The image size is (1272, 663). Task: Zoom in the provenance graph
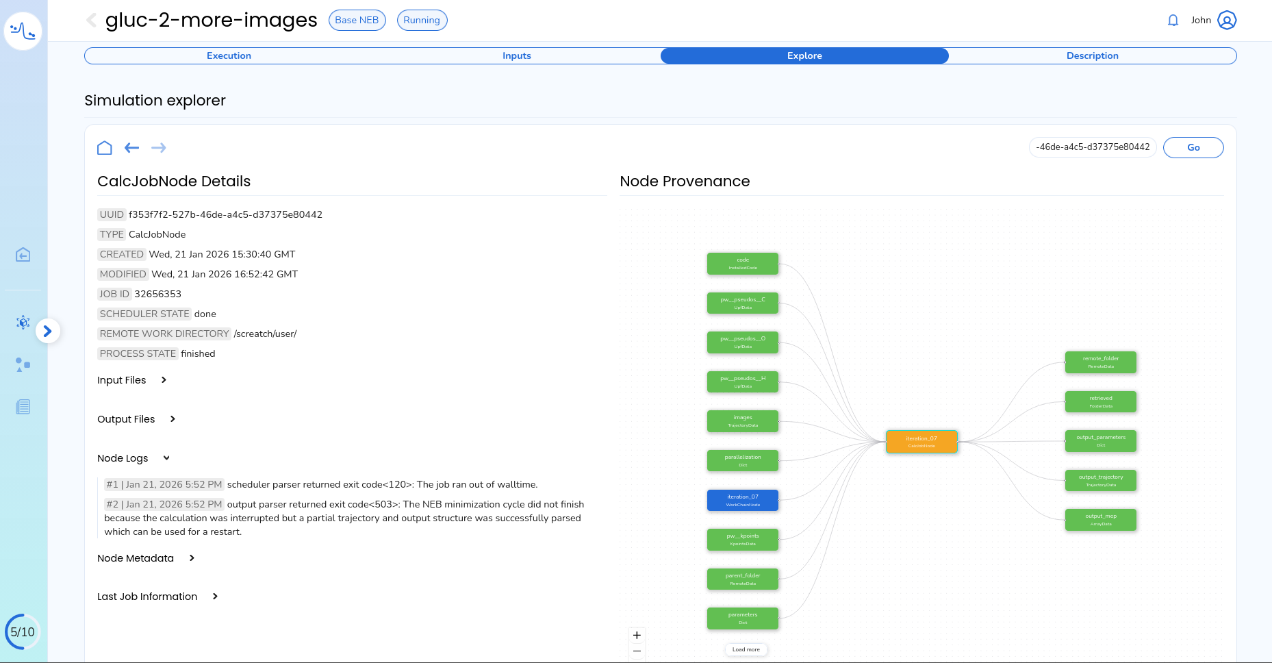coord(637,635)
